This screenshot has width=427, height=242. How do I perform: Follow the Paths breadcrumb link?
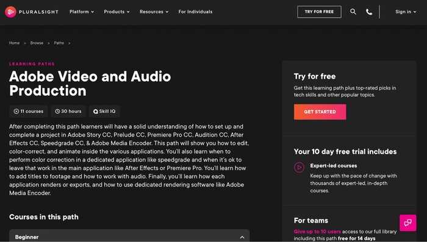click(x=59, y=43)
